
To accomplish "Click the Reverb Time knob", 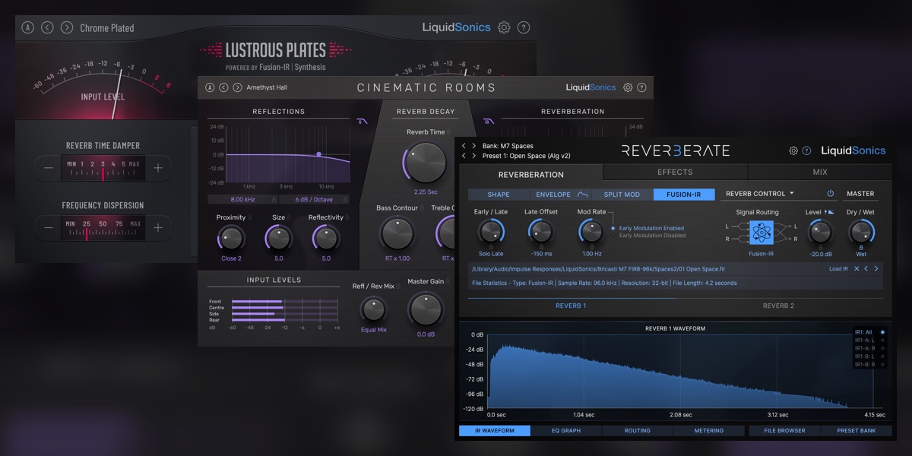I will [x=426, y=161].
